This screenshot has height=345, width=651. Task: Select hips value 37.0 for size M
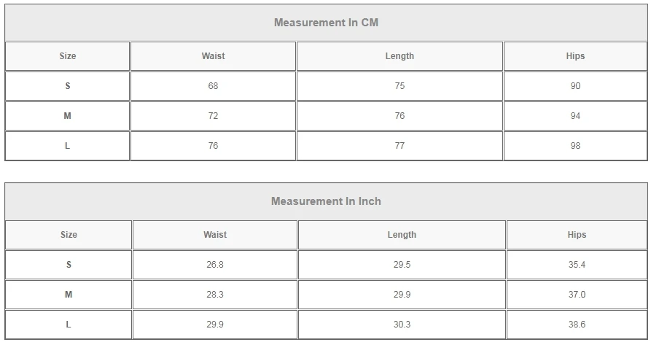(577, 295)
